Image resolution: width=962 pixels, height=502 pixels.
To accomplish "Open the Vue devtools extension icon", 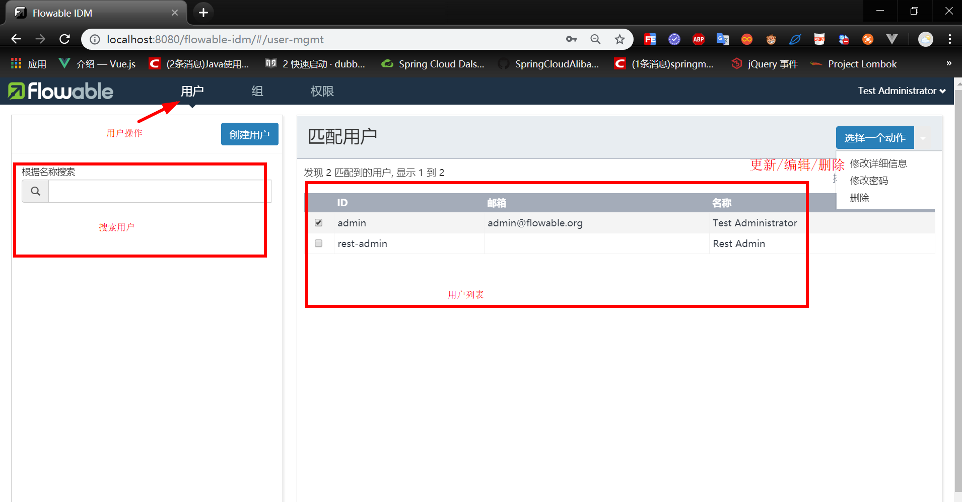I will tap(892, 39).
